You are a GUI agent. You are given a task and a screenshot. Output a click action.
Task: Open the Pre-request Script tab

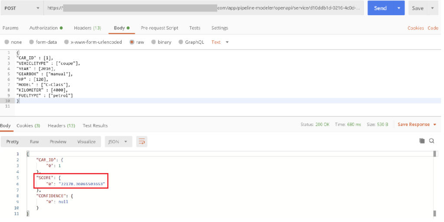[160, 28]
